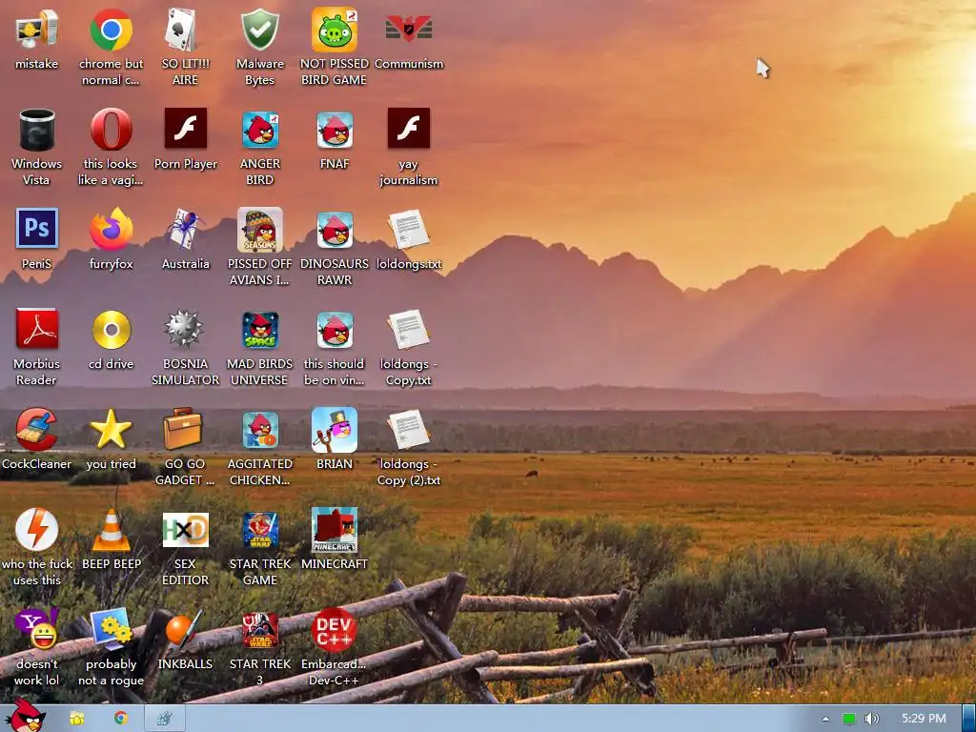Open the 'Australia' spider solitaire icon
Viewport: 976px width, 732px height.
185,229
